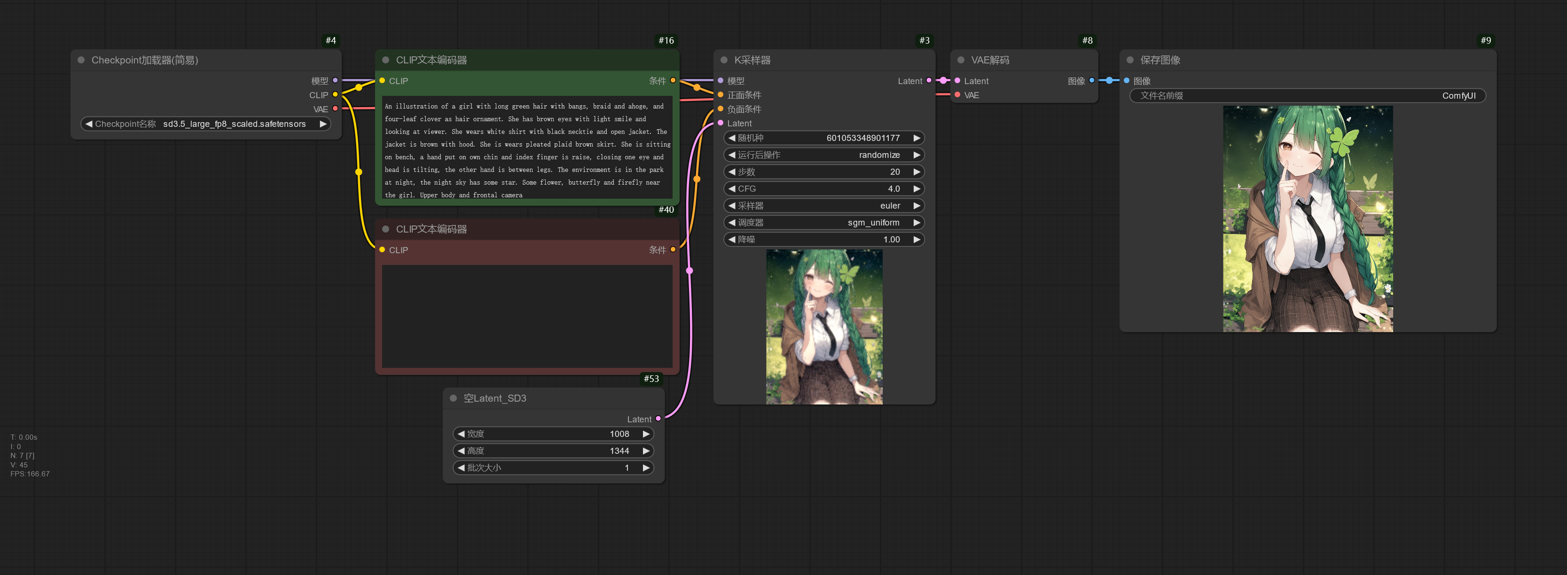
Task: Adjust the 降噪 value control
Action: (x=824, y=240)
